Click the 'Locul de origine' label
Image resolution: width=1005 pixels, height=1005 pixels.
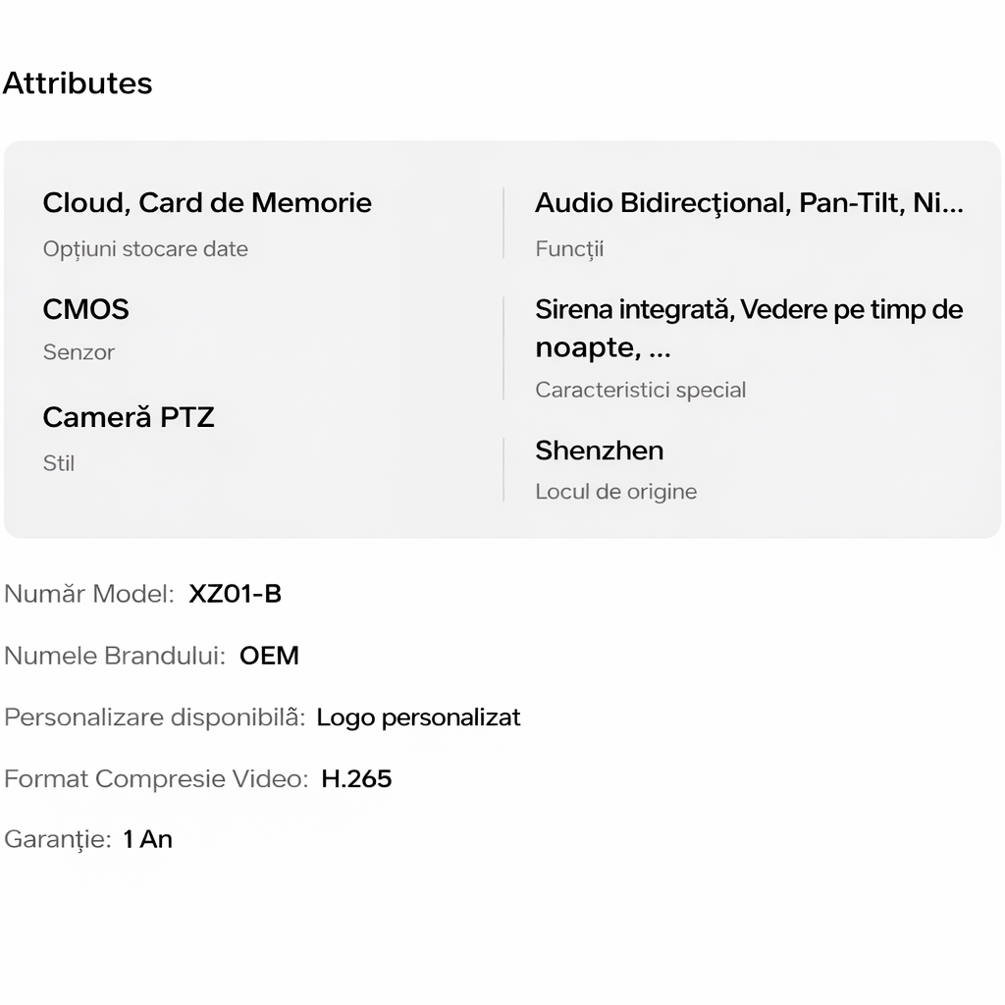(x=615, y=492)
